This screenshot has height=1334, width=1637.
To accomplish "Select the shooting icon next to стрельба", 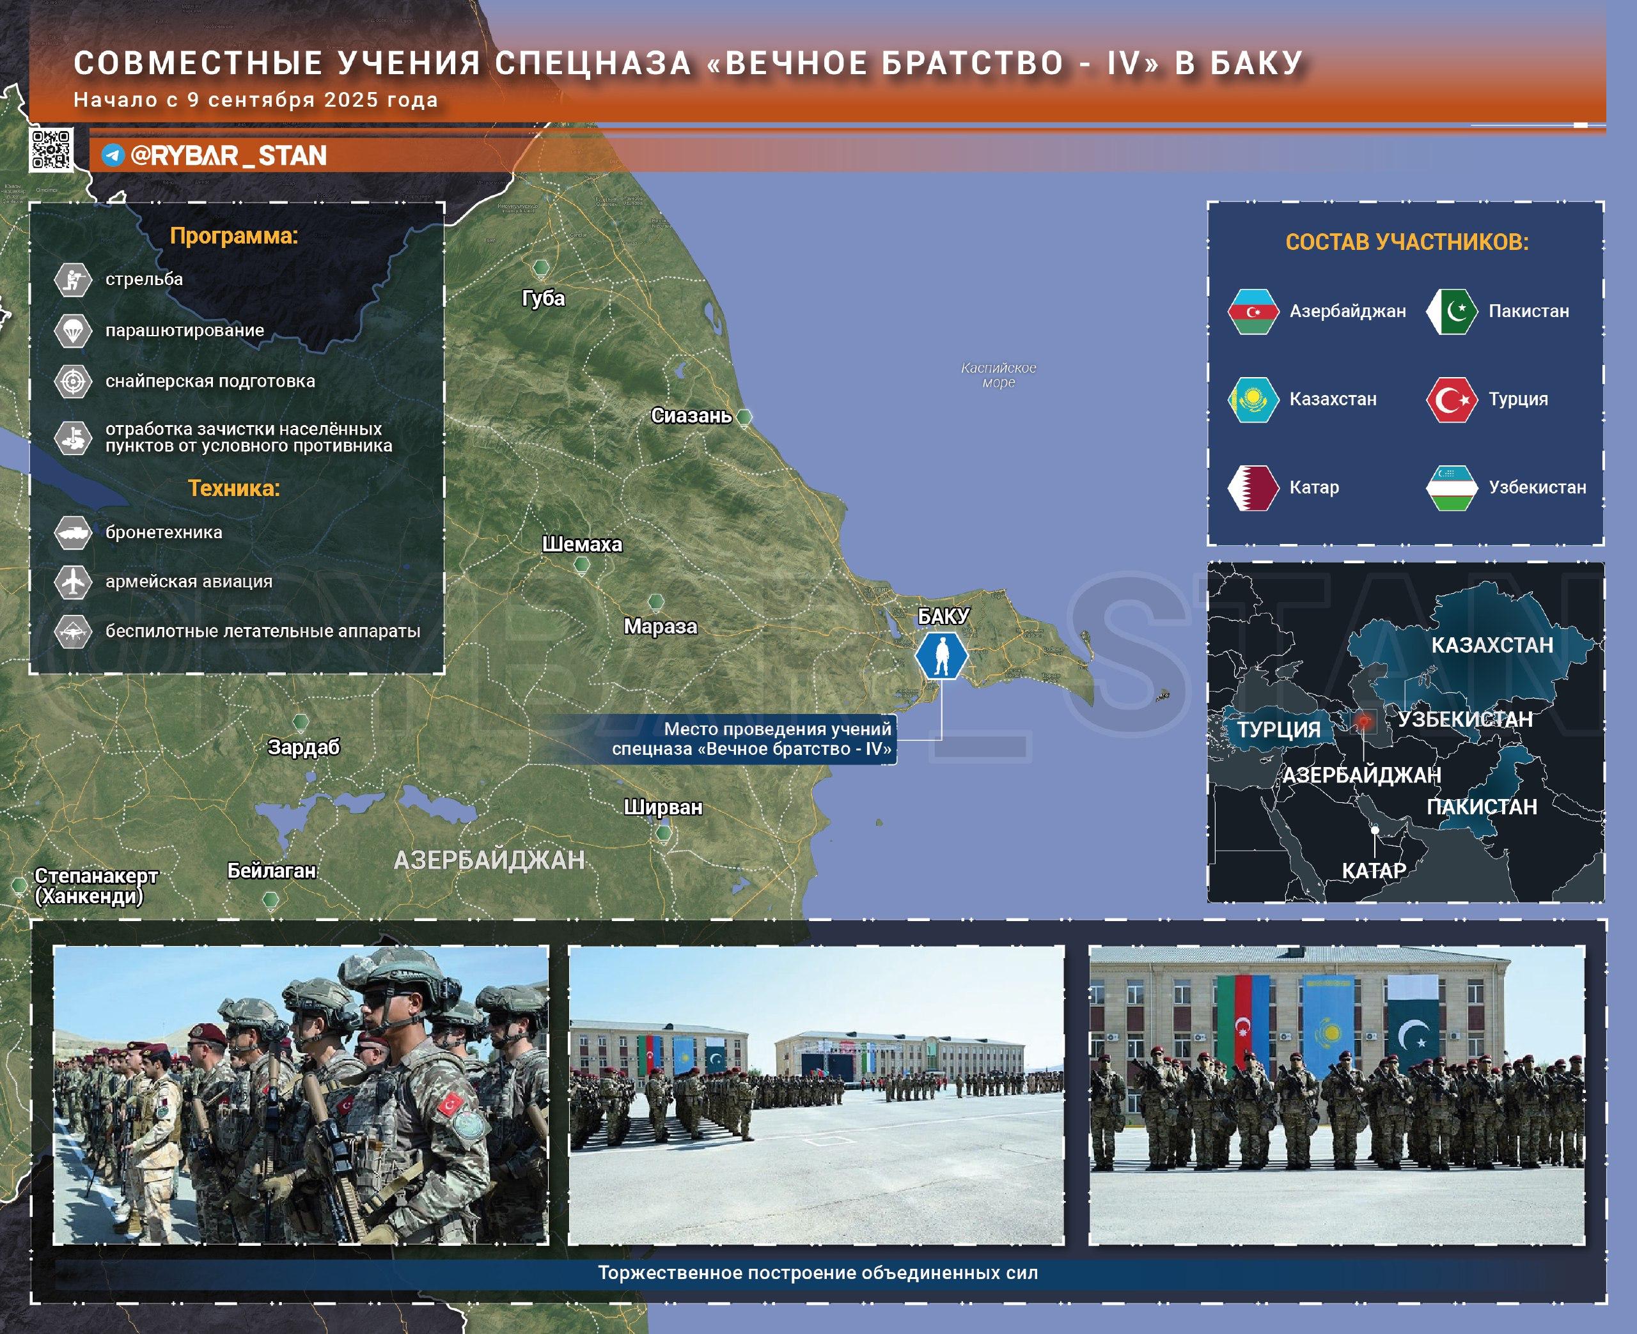I will coord(73,279).
